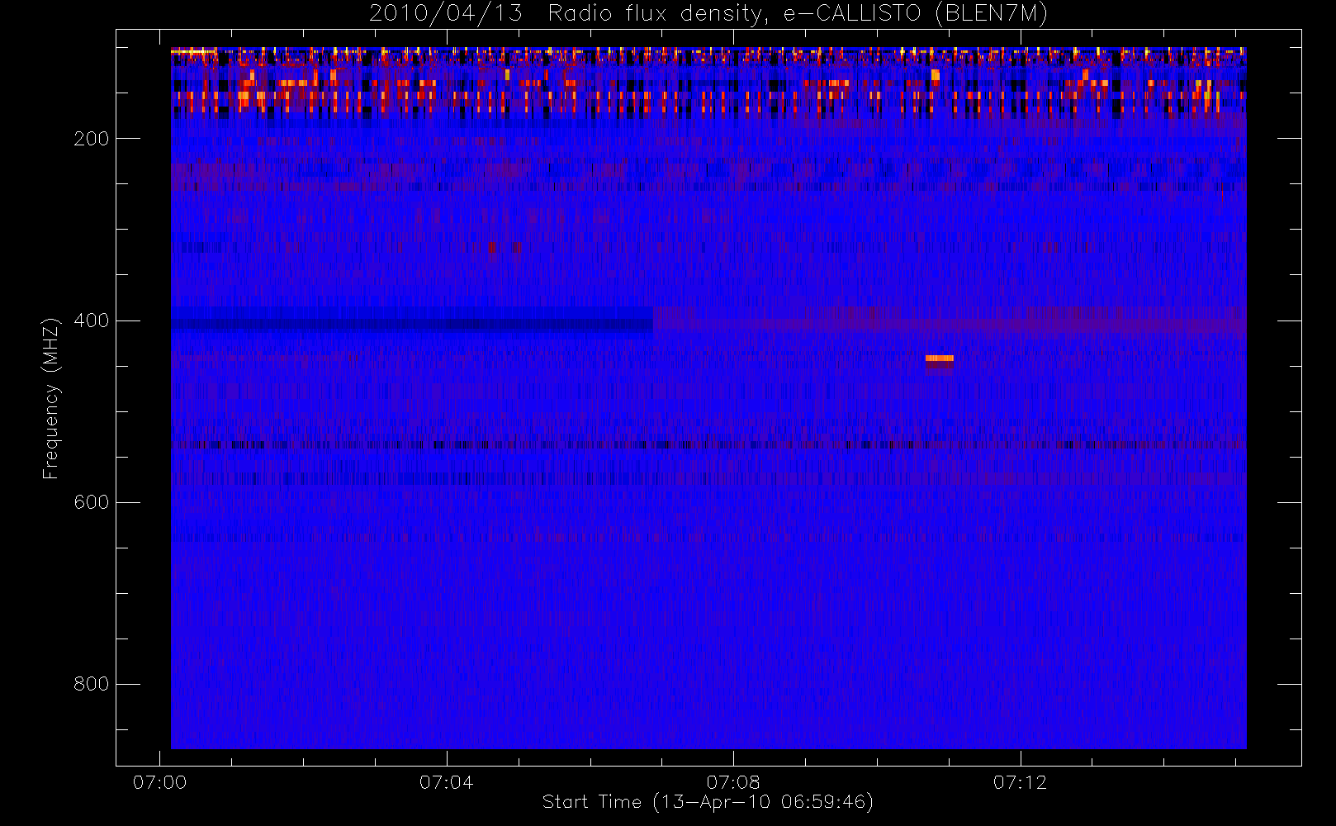Click the plot title "Radio flux density, e-CALLISTO (BLEN7M)"
The width and height of the screenshot is (1336, 826).
798,14
